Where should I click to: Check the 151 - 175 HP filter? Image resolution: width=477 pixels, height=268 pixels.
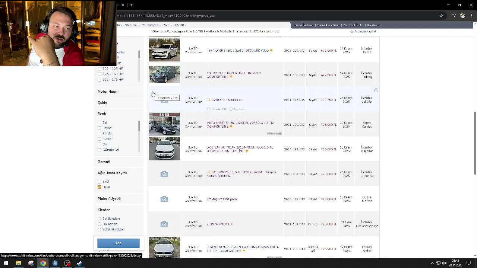pos(99,80)
